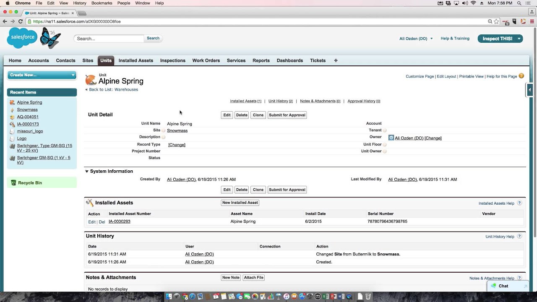The width and height of the screenshot is (537, 302).
Task: Go to the Dashboards tab
Action: (290, 60)
